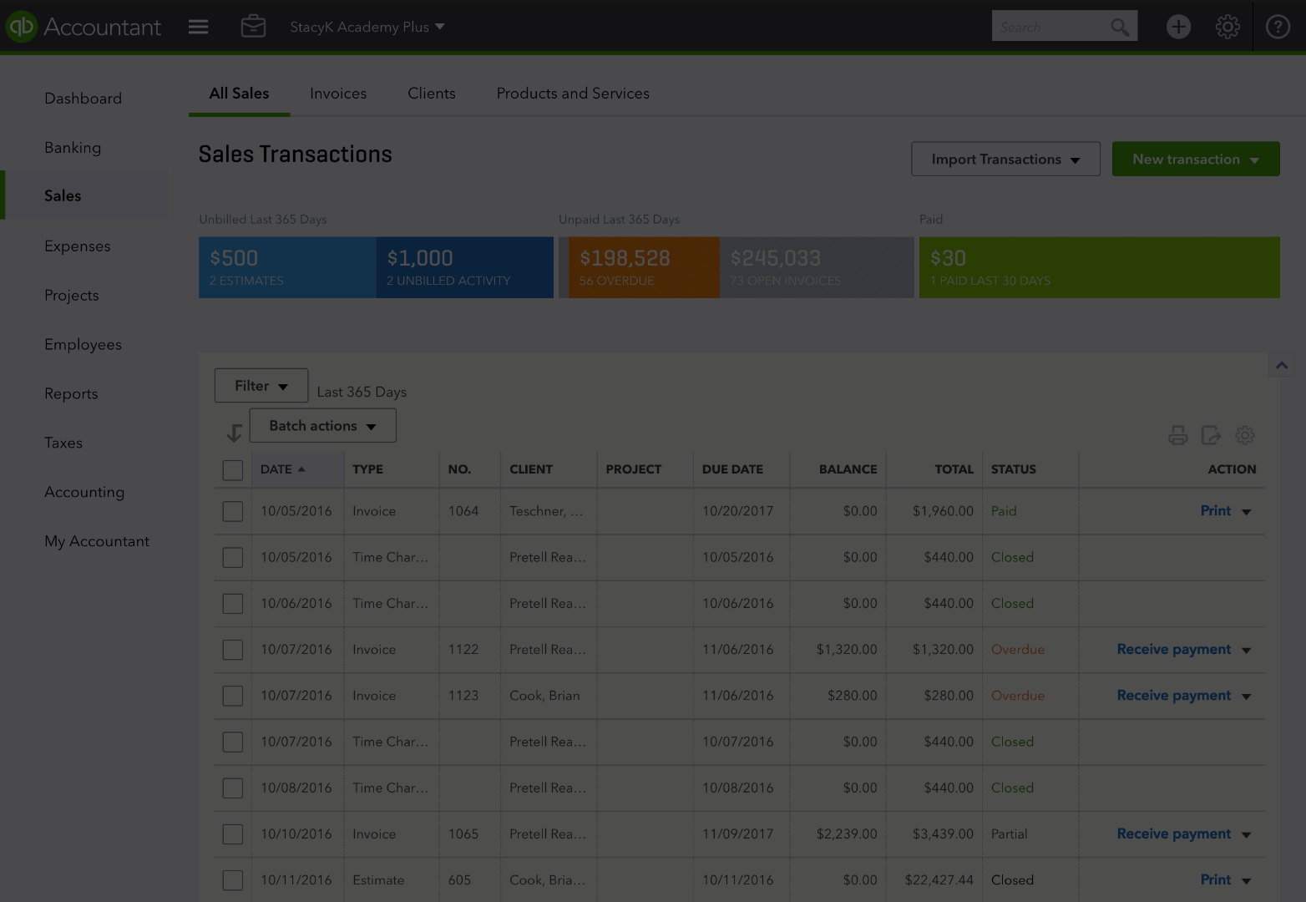Go to Expenses in the sidebar
The height and width of the screenshot is (902, 1306).
78,246
